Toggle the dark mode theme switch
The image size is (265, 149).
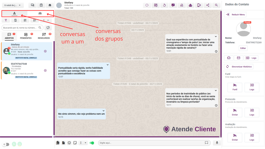(x=6, y=144)
